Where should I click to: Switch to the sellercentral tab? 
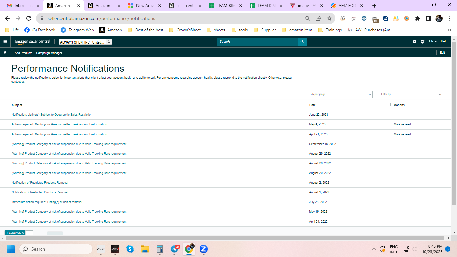pyautogui.click(x=185, y=6)
